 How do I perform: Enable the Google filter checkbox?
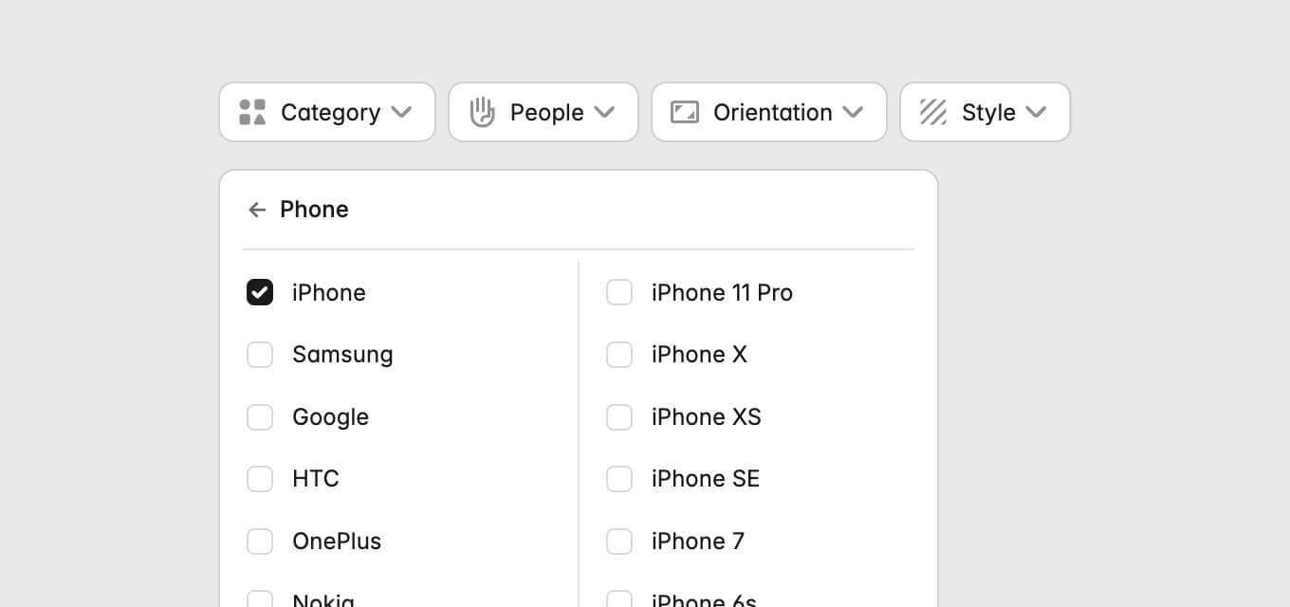pos(260,416)
